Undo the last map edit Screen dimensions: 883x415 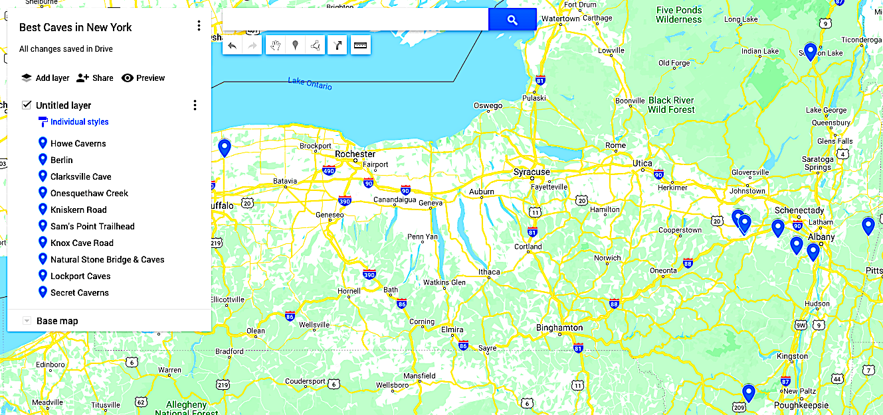(x=232, y=45)
